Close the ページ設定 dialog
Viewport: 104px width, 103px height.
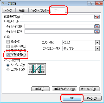click(99, 3)
